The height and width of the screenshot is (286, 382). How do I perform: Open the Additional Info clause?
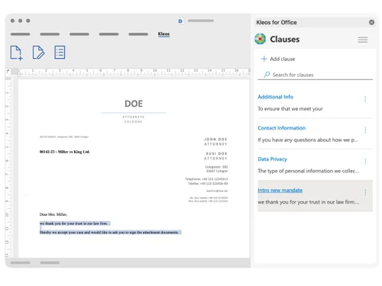coord(275,97)
